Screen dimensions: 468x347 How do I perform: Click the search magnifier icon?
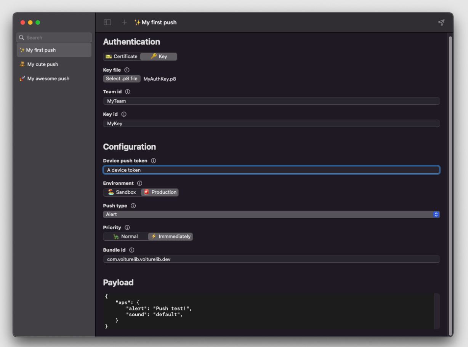[22, 38]
